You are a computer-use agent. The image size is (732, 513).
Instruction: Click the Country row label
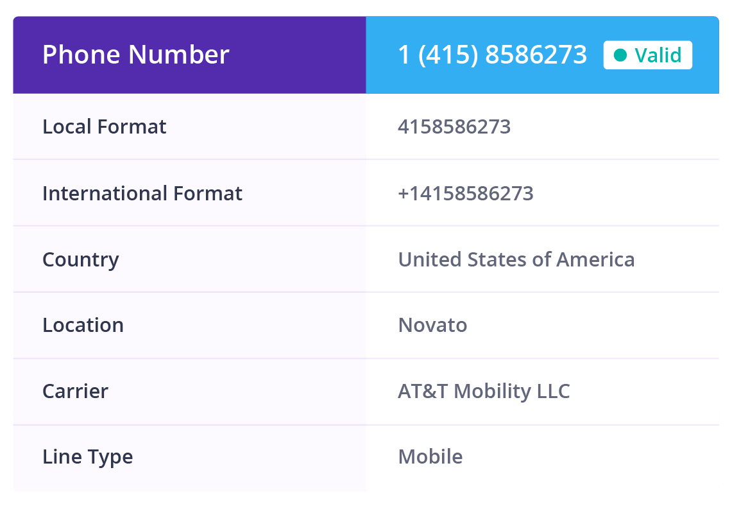pos(81,260)
